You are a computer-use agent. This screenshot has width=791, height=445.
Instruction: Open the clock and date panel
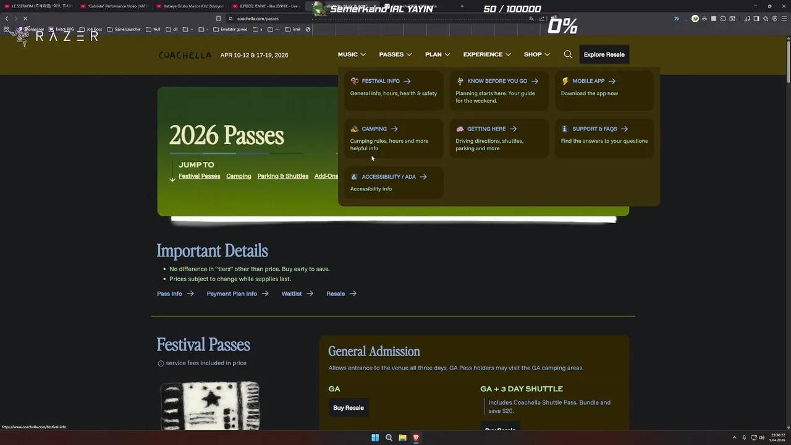tap(777, 438)
